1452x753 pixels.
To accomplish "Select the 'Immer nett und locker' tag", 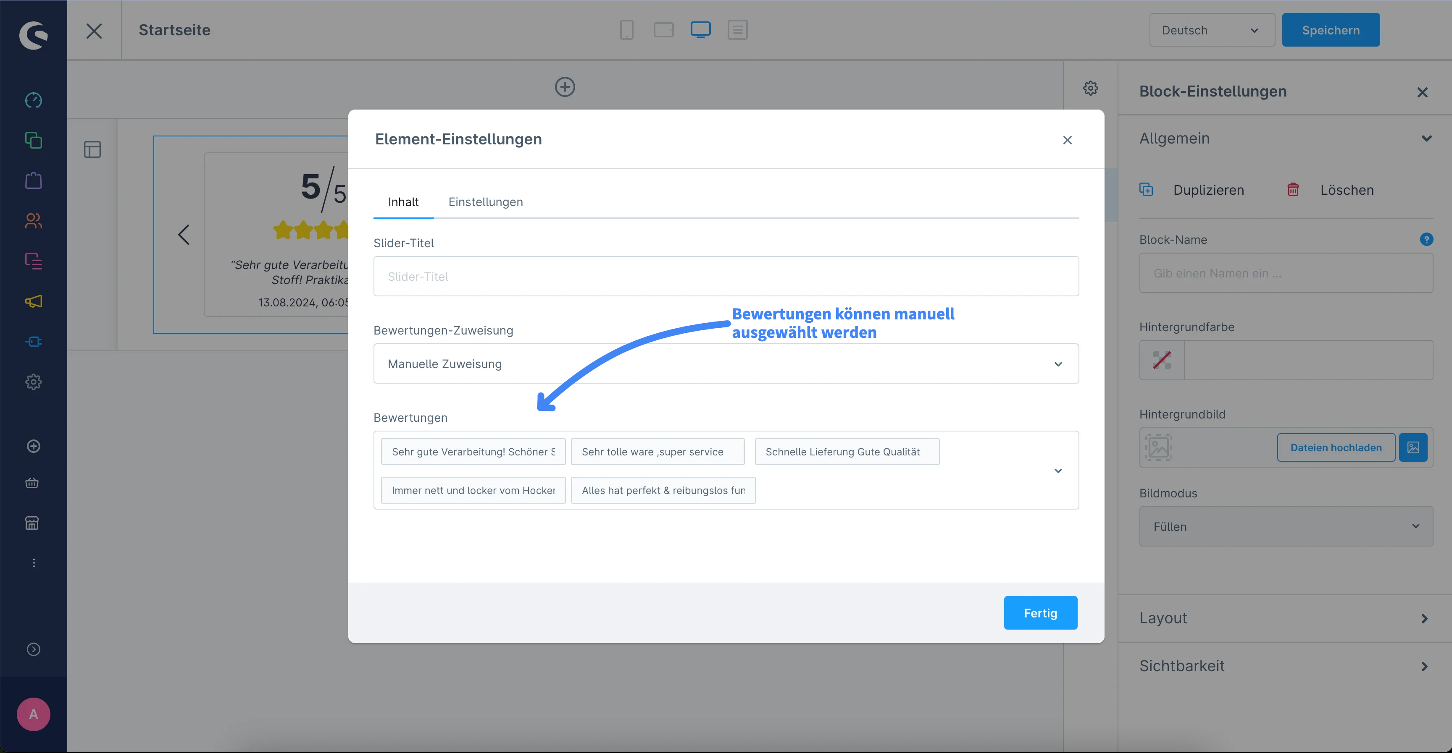I will click(x=473, y=491).
